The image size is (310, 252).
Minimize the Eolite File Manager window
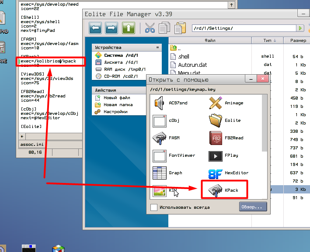point(303,14)
